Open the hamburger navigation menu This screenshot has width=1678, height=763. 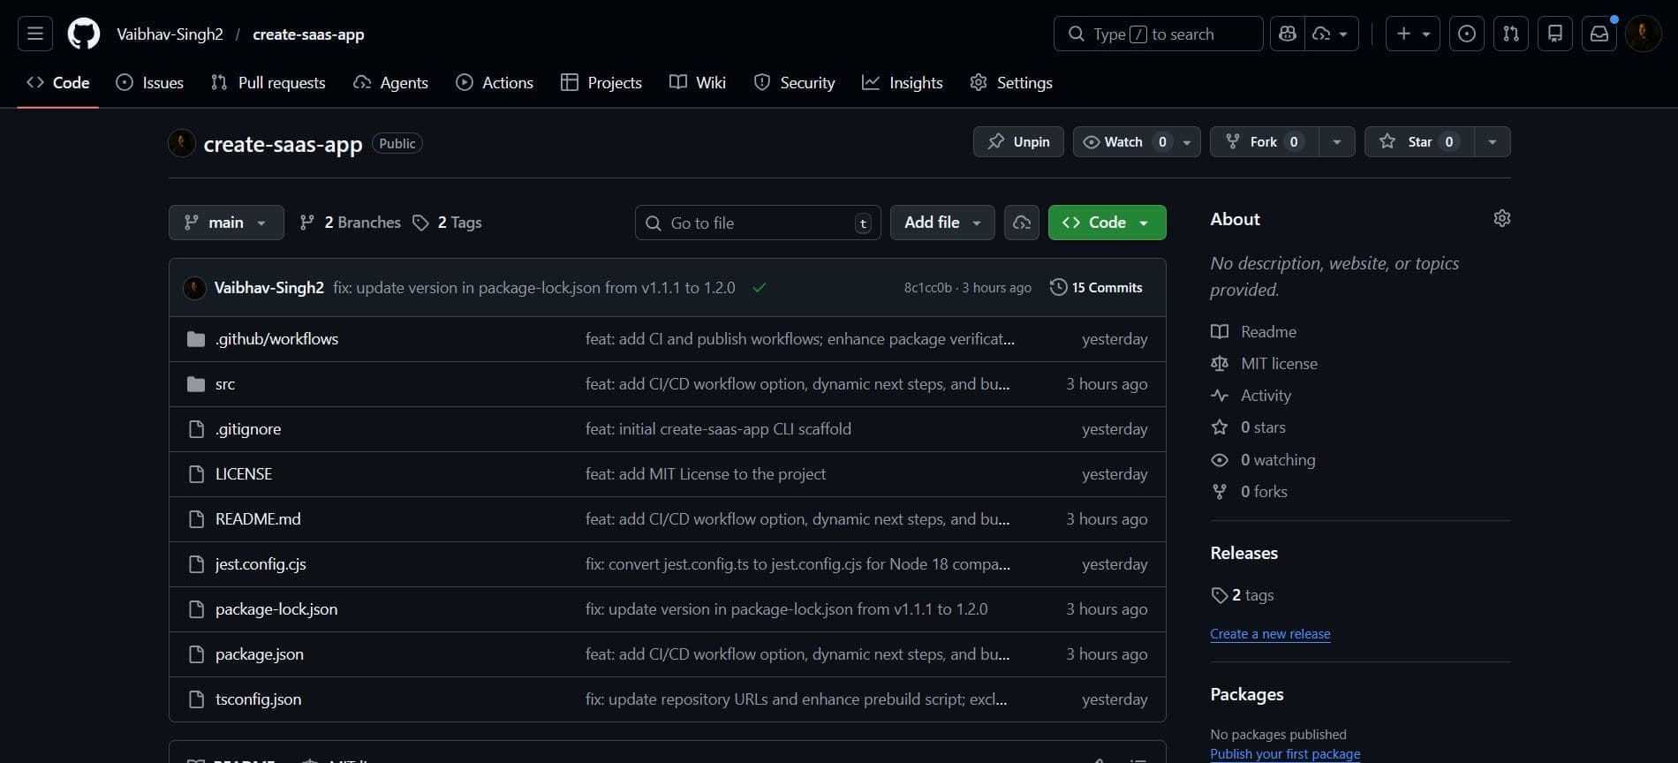[x=35, y=34]
